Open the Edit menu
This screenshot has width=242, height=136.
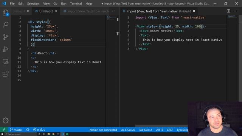[21, 3]
